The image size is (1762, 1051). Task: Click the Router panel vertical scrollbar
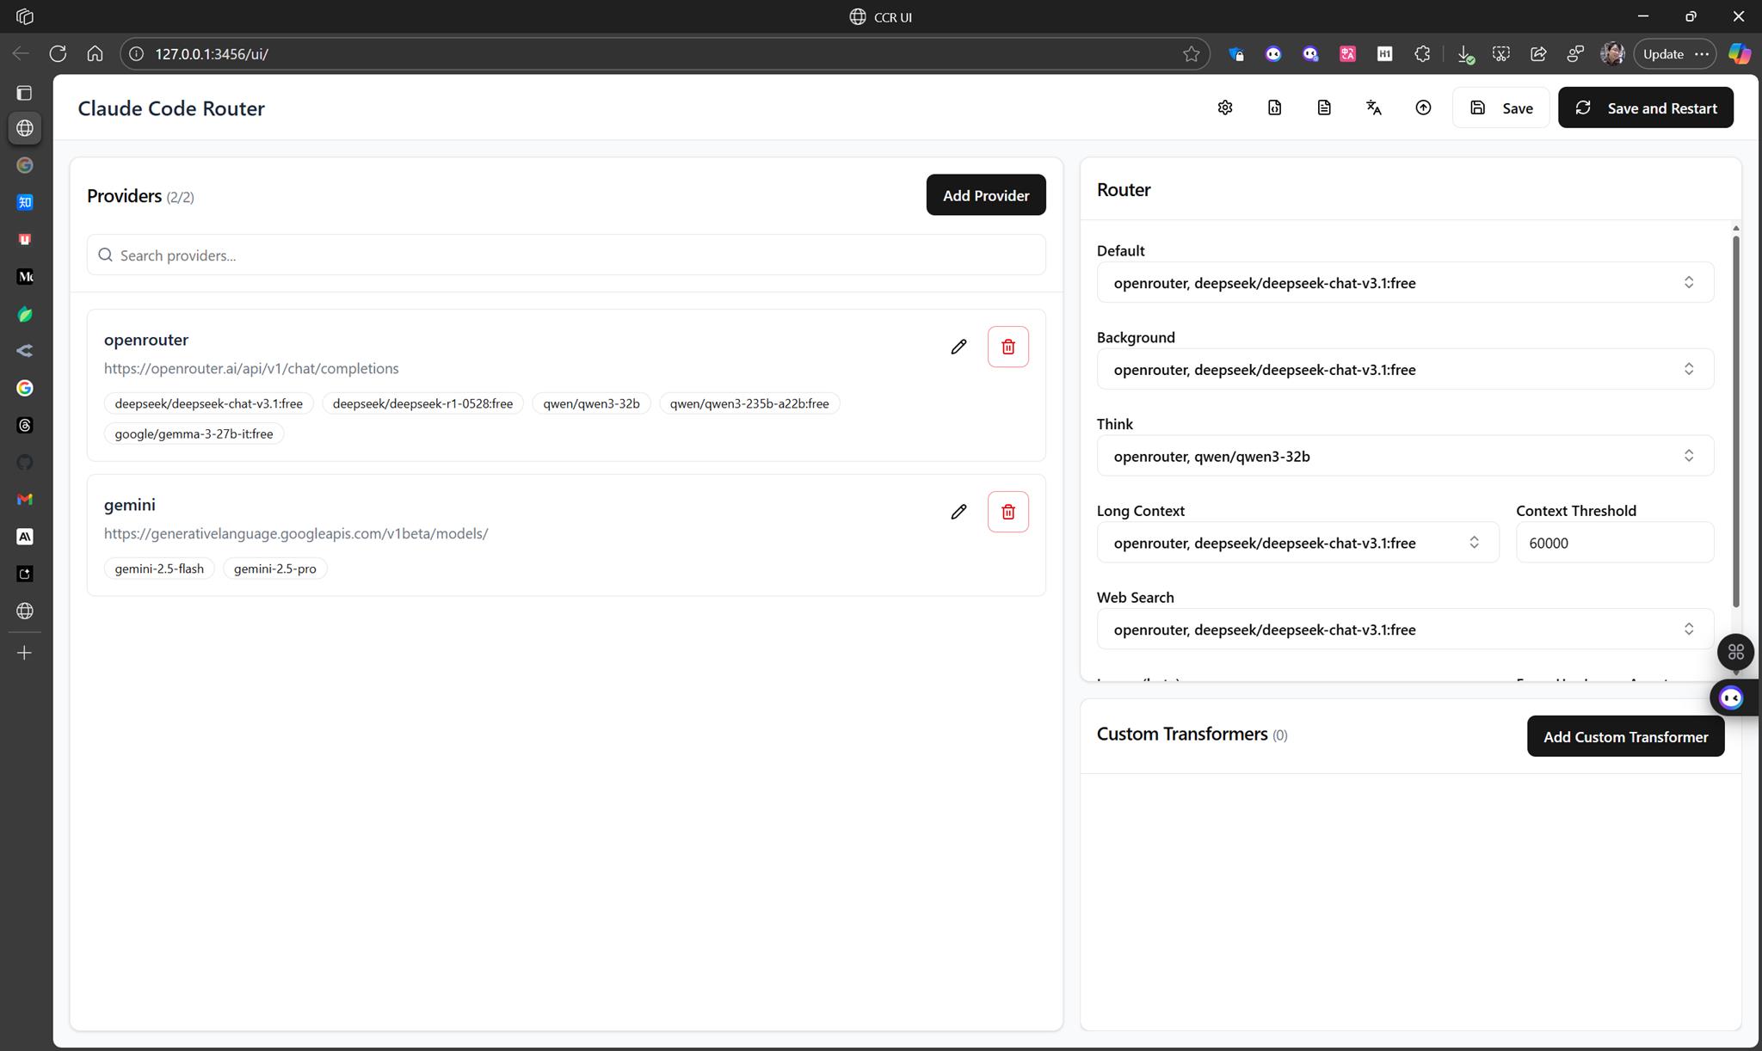pos(1735,421)
